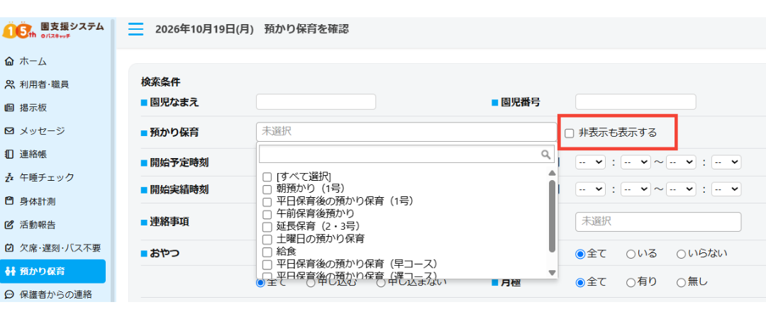766x319 pixels.
Task: Click the dropdown list scrollbar thumb
Action: coord(552,216)
